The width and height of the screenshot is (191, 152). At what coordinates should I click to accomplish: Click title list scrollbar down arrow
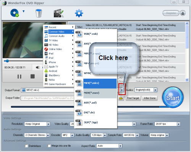[187, 80]
